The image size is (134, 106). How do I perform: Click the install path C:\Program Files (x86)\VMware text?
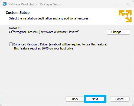(44, 32)
